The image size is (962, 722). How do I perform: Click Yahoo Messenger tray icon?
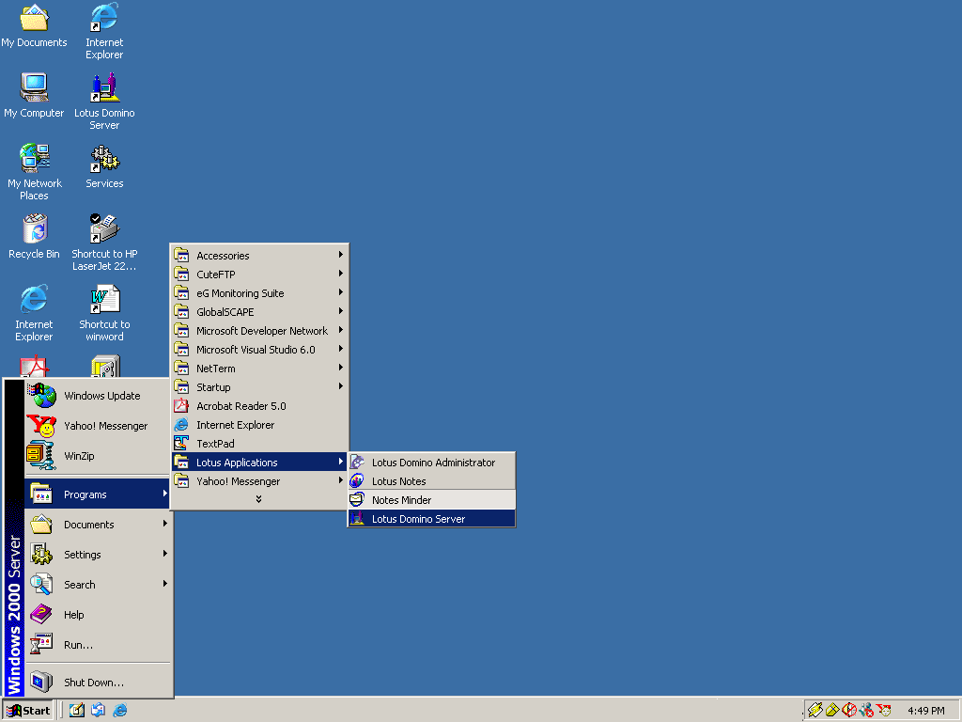[x=884, y=711]
